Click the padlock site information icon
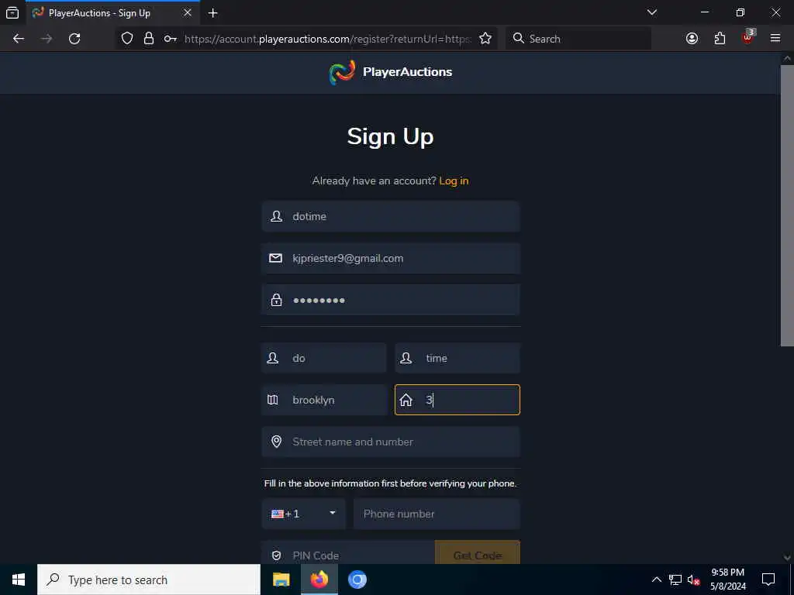This screenshot has width=794, height=595. coord(148,39)
